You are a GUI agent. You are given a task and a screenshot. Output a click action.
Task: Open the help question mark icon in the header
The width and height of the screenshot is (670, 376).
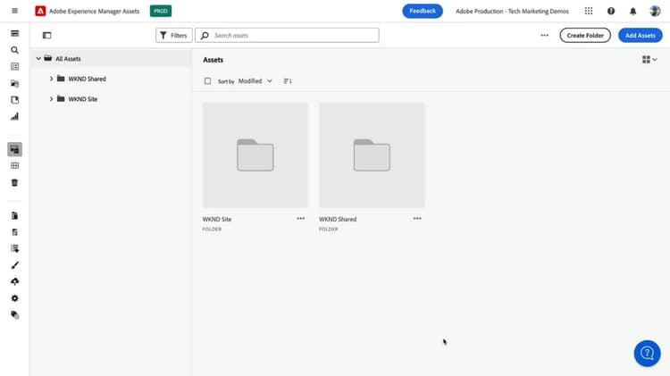(x=611, y=11)
